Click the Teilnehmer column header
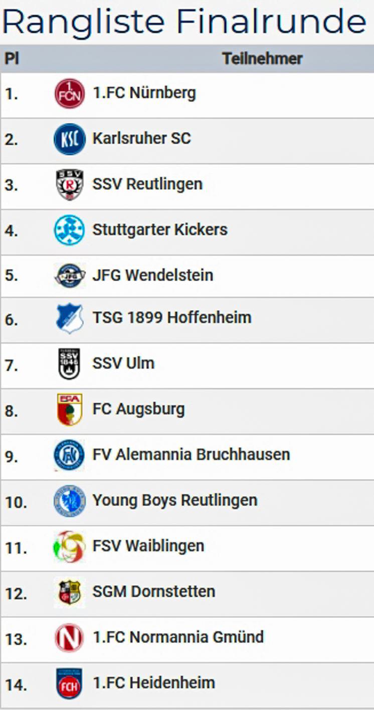The image size is (374, 710). (x=262, y=59)
